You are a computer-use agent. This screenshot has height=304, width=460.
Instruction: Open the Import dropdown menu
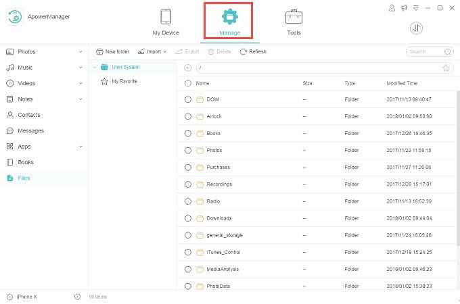152,51
